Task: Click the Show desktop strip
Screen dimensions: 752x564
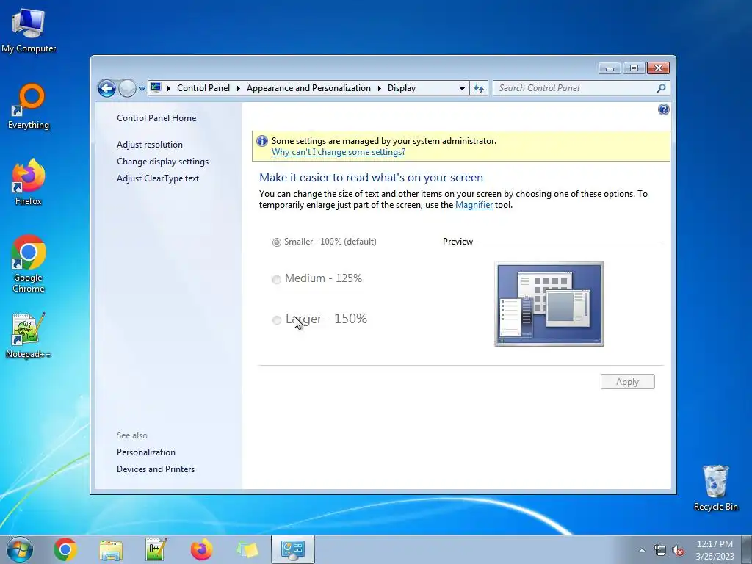Action: coord(747,550)
